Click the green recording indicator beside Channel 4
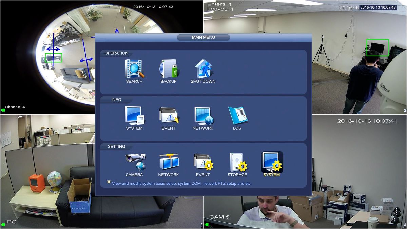 tap(3, 110)
